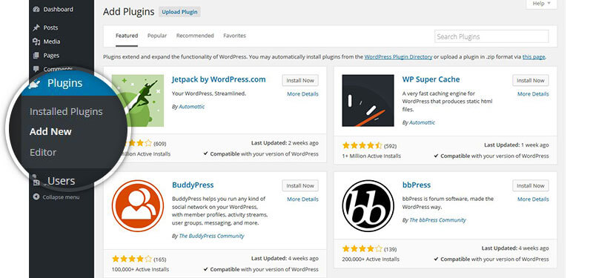This screenshot has width=593, height=278.
Task: Click the bbPress logo image
Action: pyautogui.click(x=368, y=206)
